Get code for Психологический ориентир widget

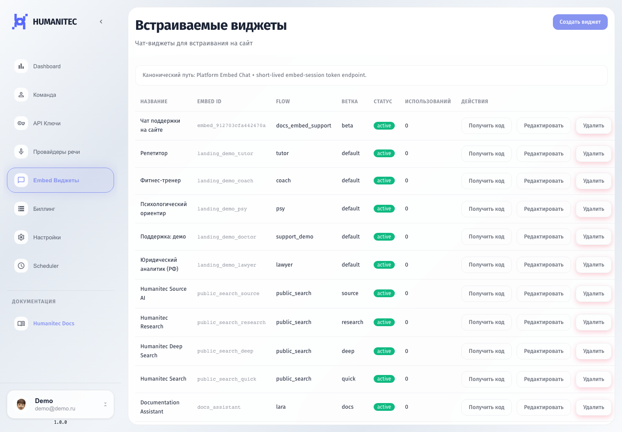tap(486, 209)
